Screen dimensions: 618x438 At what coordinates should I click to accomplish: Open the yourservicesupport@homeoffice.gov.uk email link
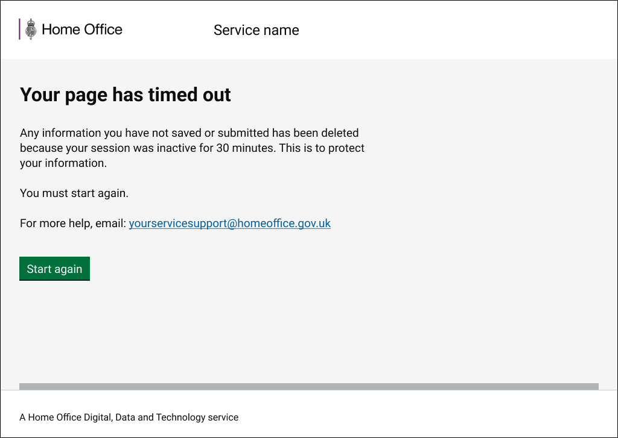coord(229,224)
